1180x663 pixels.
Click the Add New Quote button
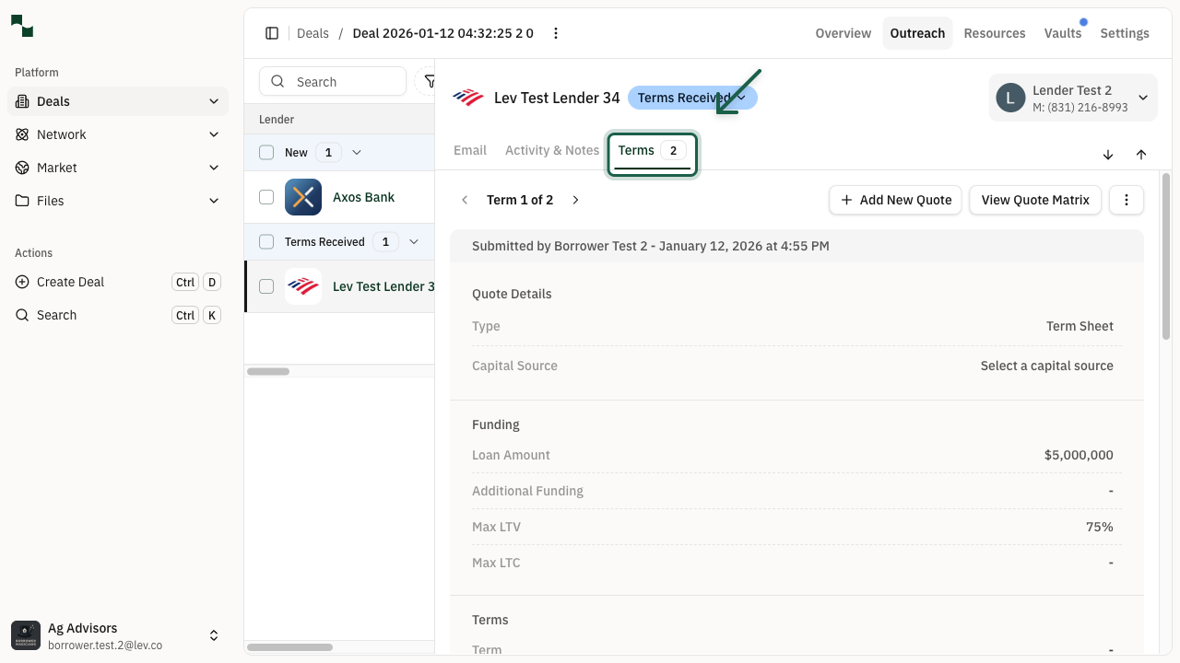(894, 200)
